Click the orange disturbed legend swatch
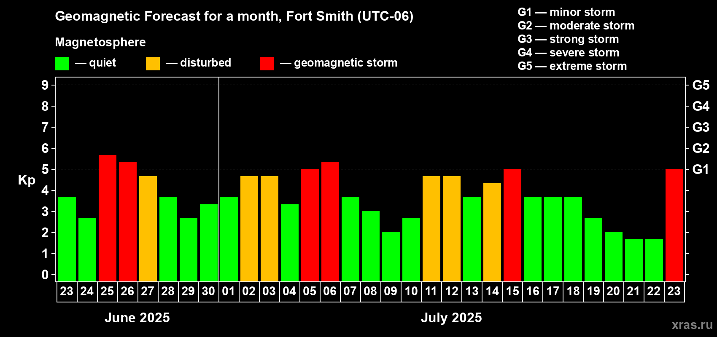Screen dimensions: 717x337 [x=153, y=64]
